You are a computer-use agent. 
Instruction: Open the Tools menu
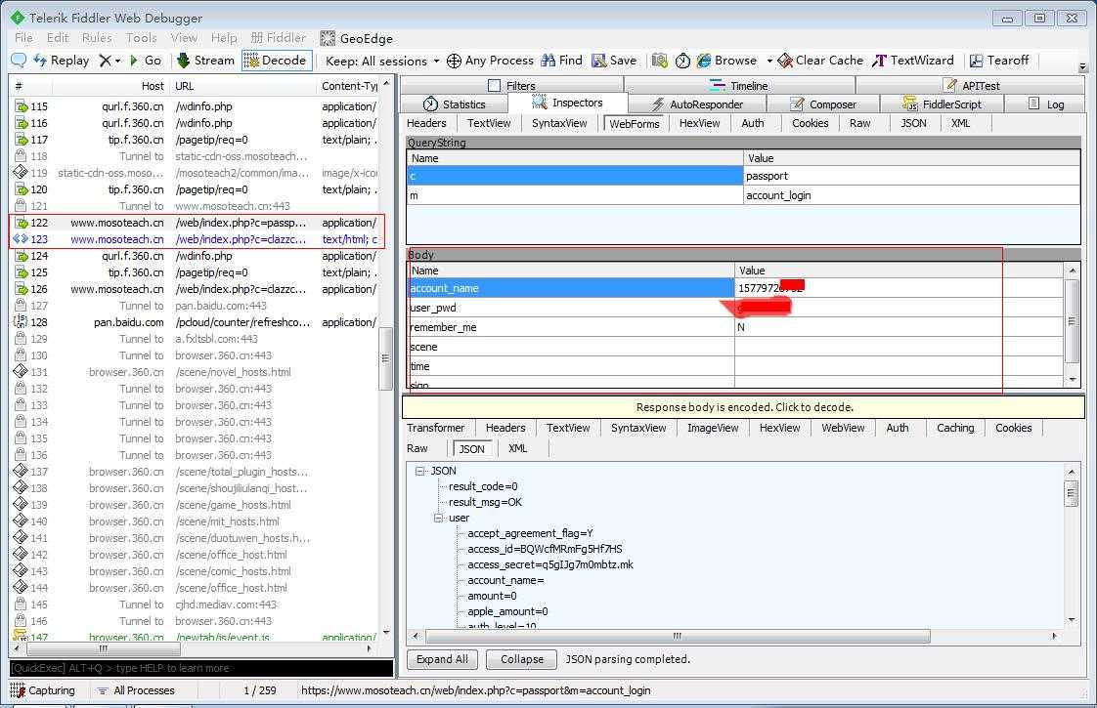coord(142,38)
